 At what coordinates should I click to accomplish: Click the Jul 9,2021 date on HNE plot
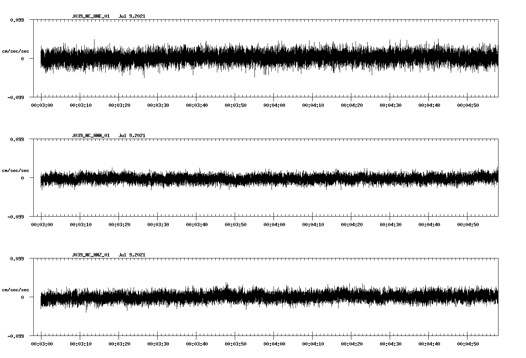132,16
